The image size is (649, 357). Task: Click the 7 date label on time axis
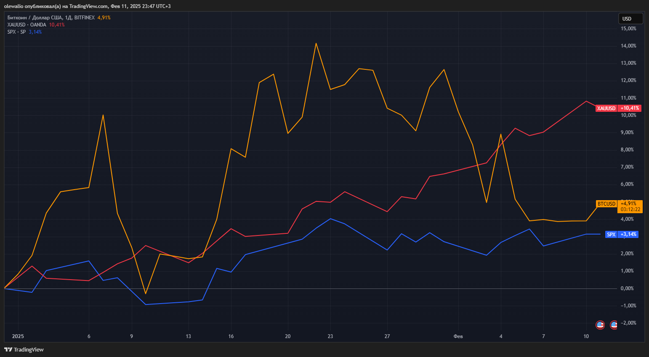click(x=543, y=336)
